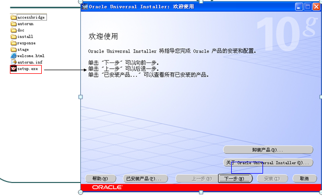Image resolution: width=322 pixels, height=196 pixels.
Task: Click the 帮助(H) help button
Action: coord(100,179)
